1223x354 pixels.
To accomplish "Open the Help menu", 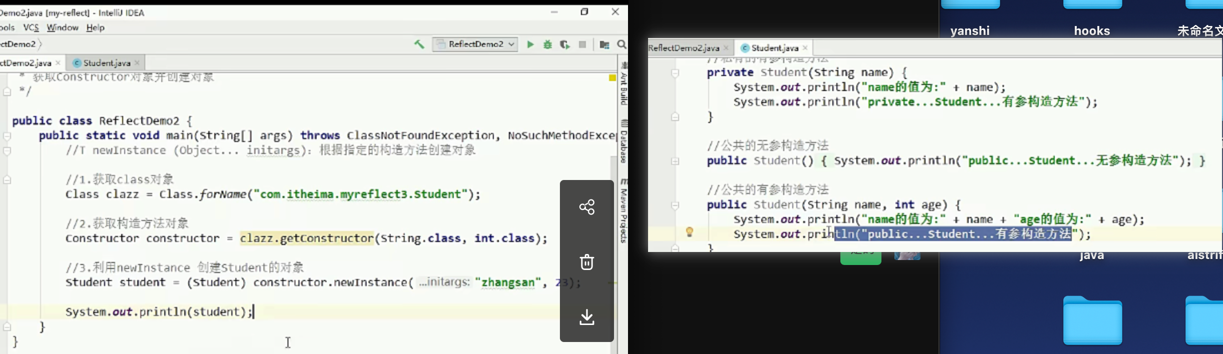I will (x=95, y=27).
